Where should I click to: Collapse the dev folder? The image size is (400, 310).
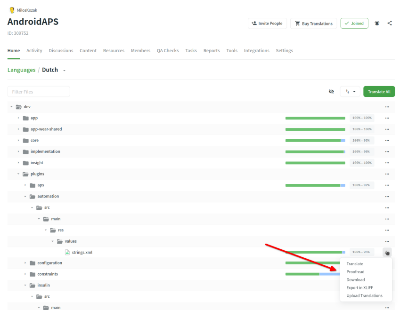pyautogui.click(x=11, y=107)
